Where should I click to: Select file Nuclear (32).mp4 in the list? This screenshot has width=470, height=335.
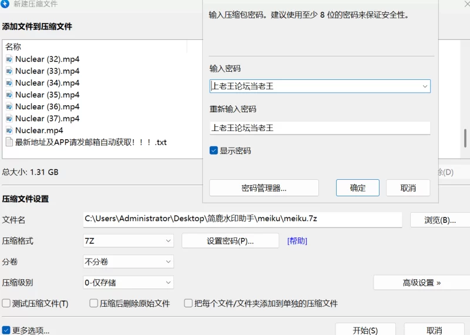[x=48, y=59]
